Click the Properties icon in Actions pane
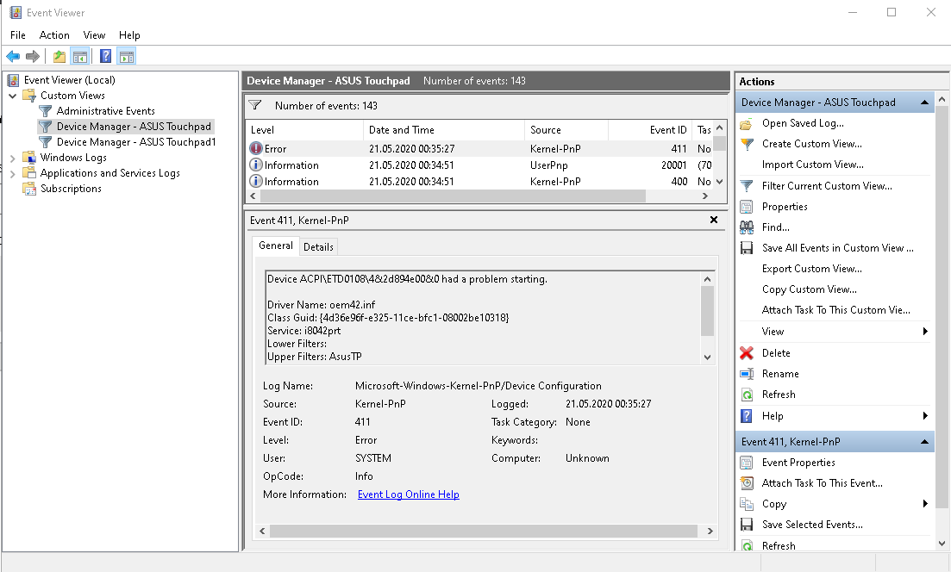This screenshot has height=572, width=951. (747, 207)
